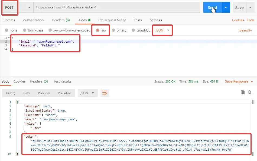The image size is (257, 161).
Task: Toggle line wrapping in the response viewer
Action: coord(105,93)
